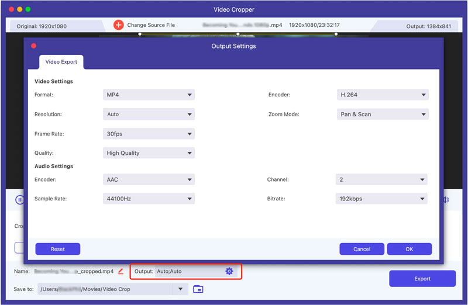Click the volume speaker icon
Viewport: 468px width, 305px height.
tap(446, 199)
